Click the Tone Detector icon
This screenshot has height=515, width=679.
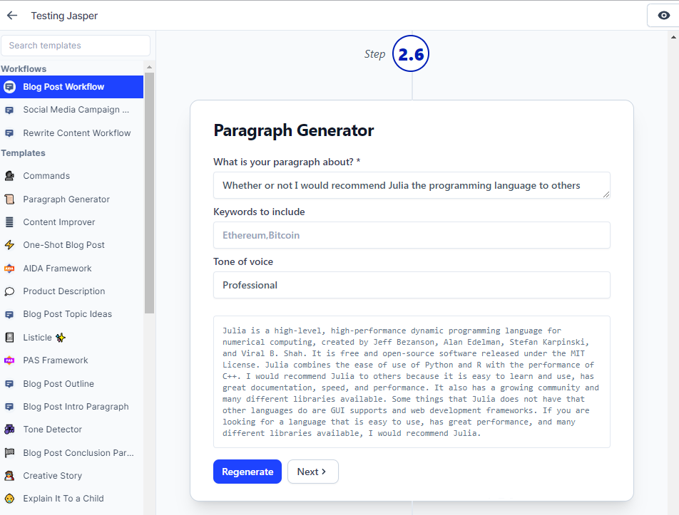click(9, 430)
